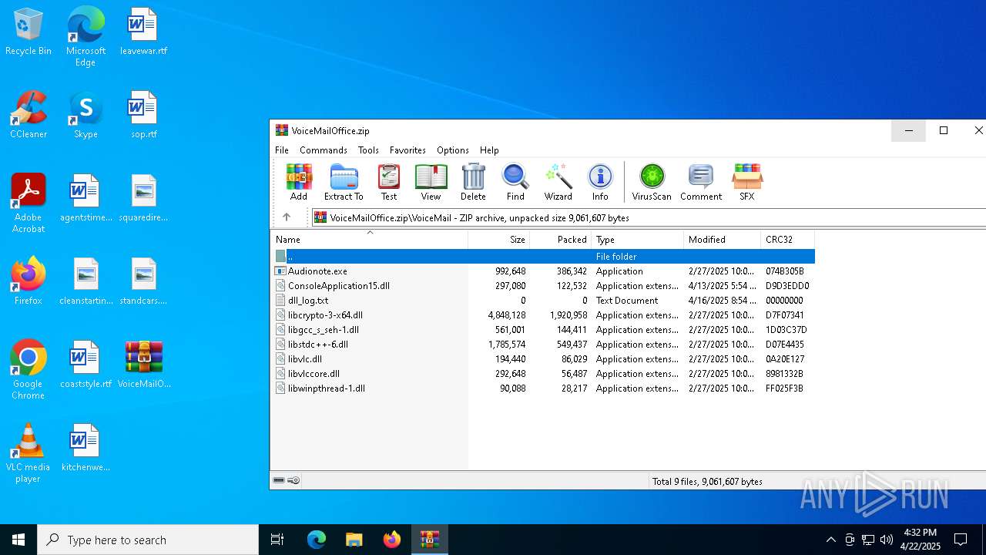
Task: Open the Help menu
Action: point(489,150)
